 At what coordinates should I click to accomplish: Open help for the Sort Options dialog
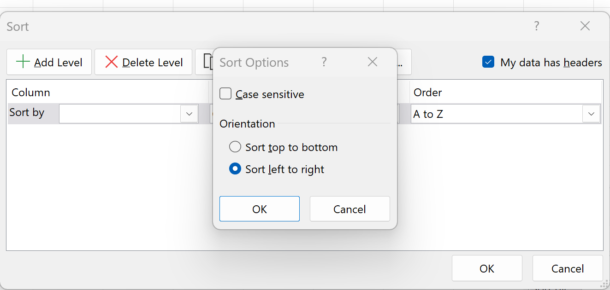click(x=324, y=62)
